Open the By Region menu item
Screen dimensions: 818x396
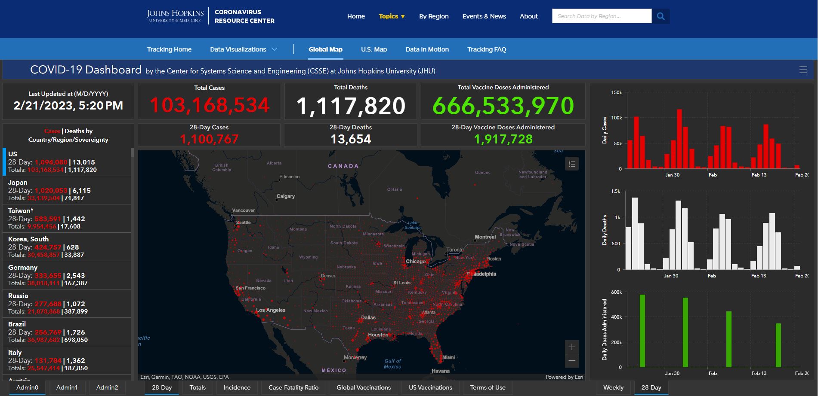(x=434, y=16)
